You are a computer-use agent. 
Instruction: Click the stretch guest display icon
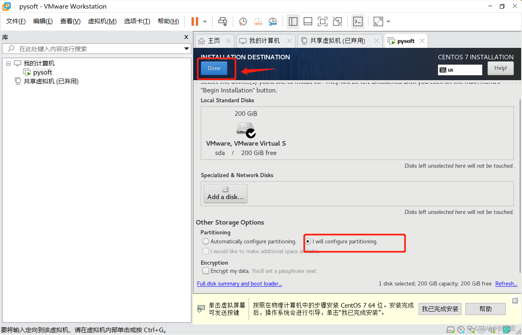tap(378, 21)
